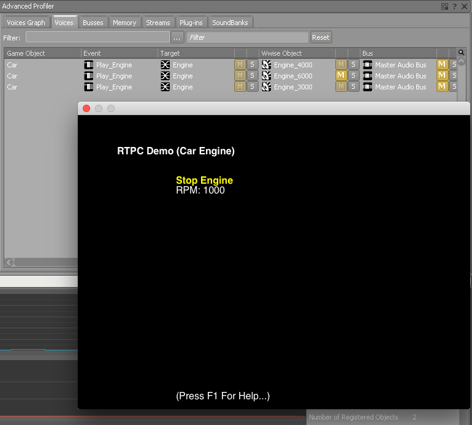Solo the Engine_6000 Wwise object

[x=354, y=75]
